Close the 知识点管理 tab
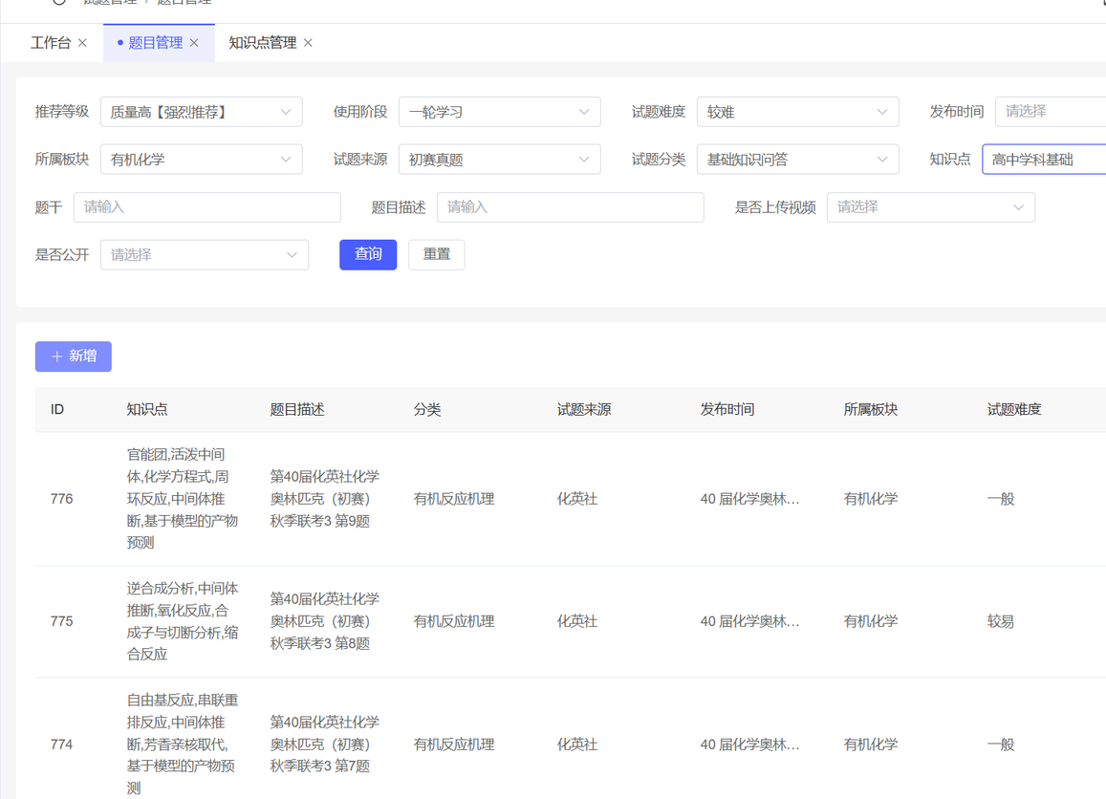 pyautogui.click(x=308, y=43)
